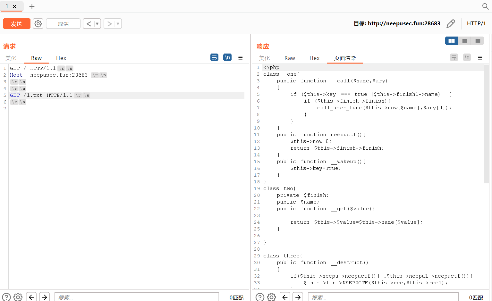Click target text http://neepusec.fun:28683
The width and height of the screenshot is (492, 301).
tap(404, 23)
